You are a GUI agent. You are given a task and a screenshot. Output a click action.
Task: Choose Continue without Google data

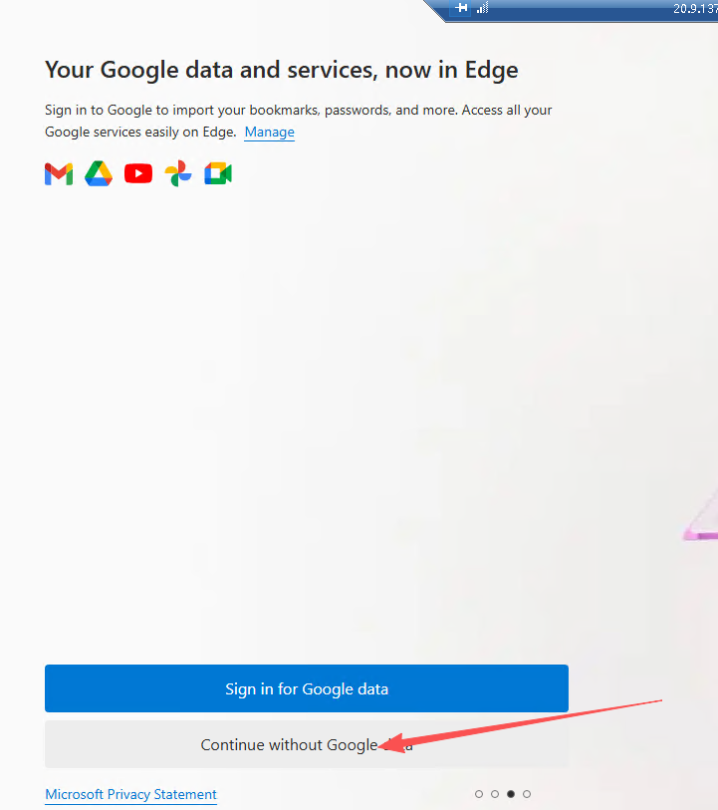click(306, 744)
